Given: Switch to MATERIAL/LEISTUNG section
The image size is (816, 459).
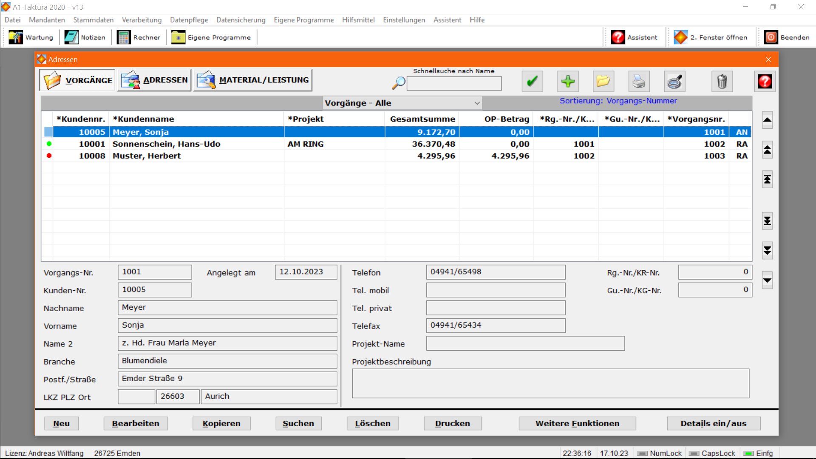Looking at the screenshot, I should (253, 80).
